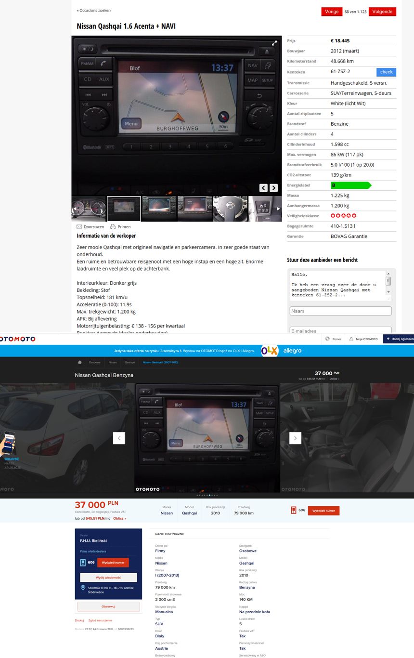Click the Volgende button
The height and width of the screenshot is (658, 414).
[382, 12]
